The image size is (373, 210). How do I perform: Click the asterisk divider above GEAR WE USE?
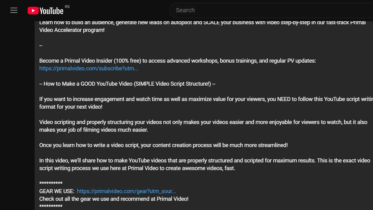[x=51, y=184]
